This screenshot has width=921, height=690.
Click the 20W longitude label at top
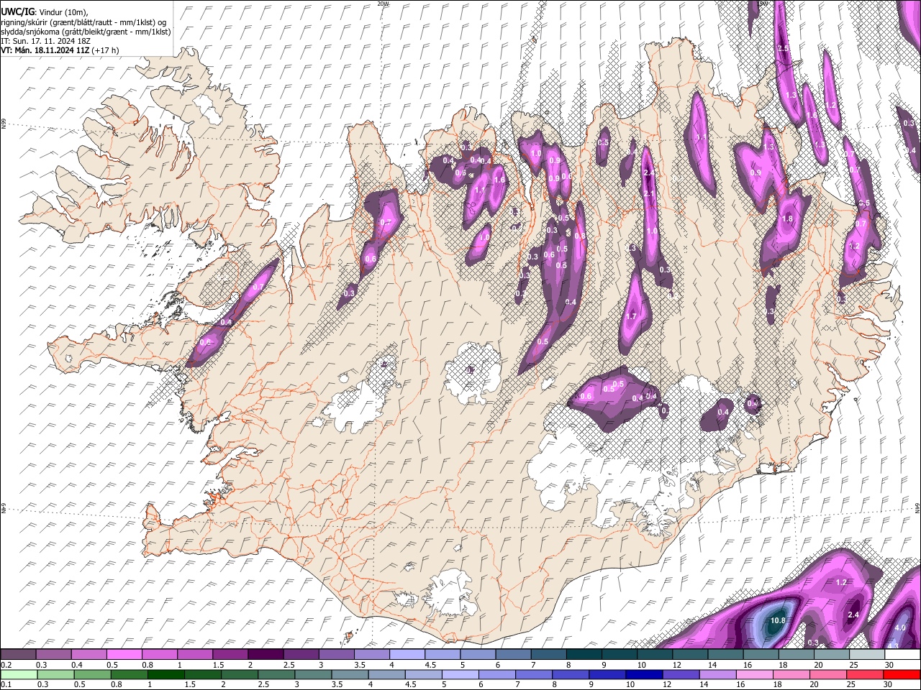pos(384,4)
